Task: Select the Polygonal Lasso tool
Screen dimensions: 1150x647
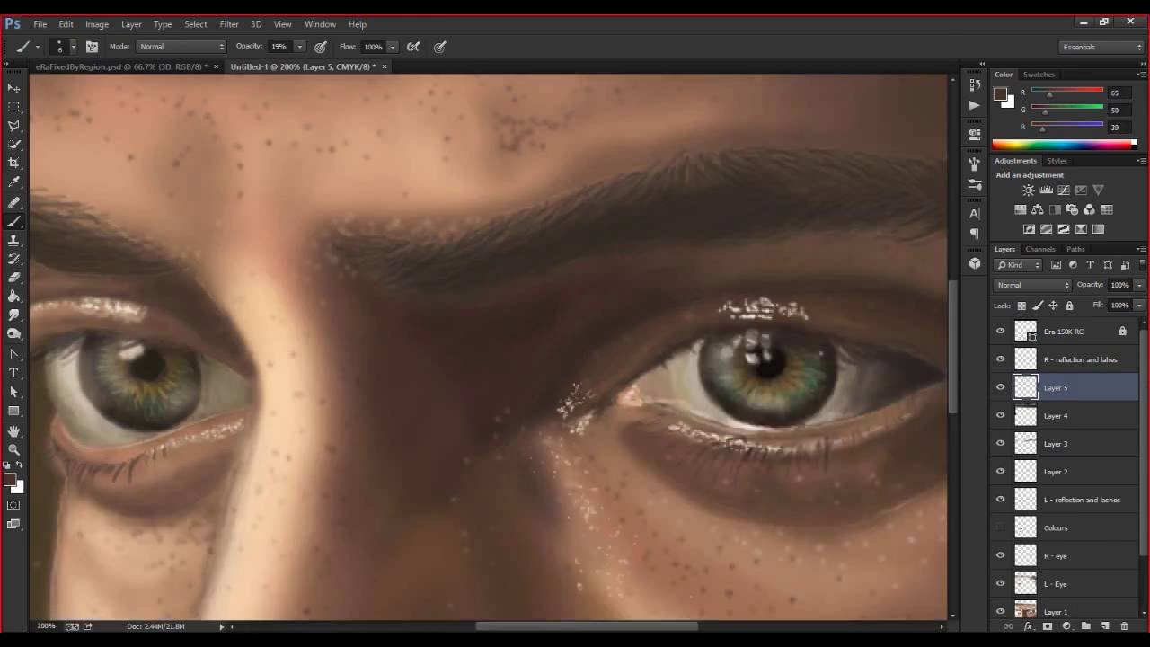Action: click(x=13, y=126)
